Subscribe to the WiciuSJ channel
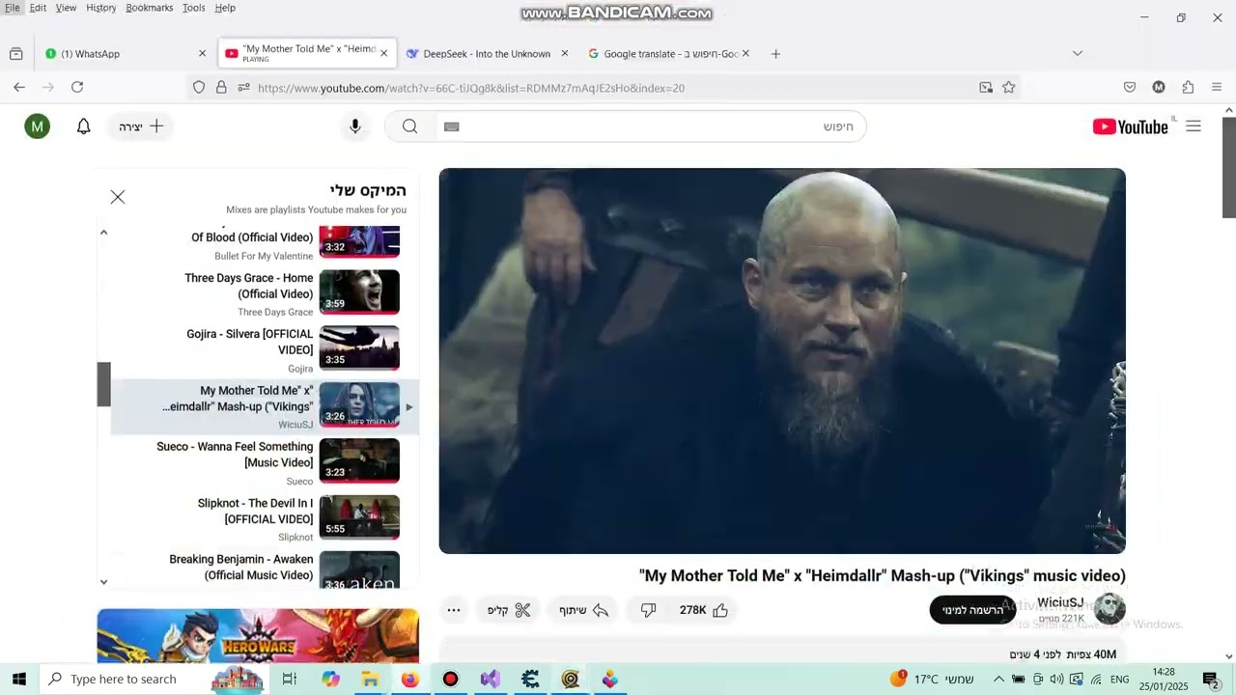The width and height of the screenshot is (1236, 695). coord(972,610)
